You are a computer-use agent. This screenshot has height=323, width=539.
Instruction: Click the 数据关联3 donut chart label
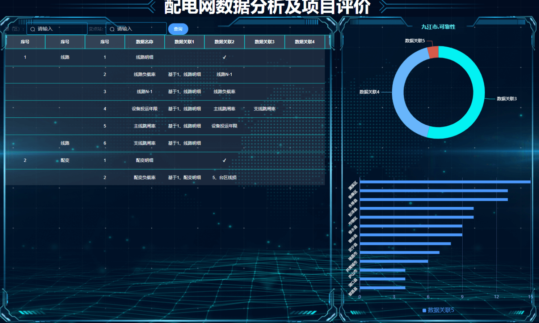506,99
